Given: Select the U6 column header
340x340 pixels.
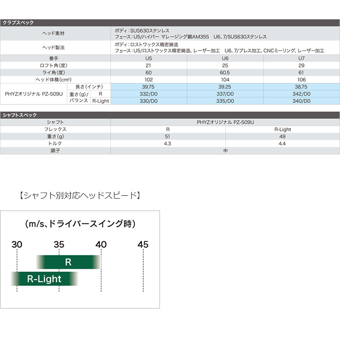Looking at the screenshot, I should pos(225,58).
